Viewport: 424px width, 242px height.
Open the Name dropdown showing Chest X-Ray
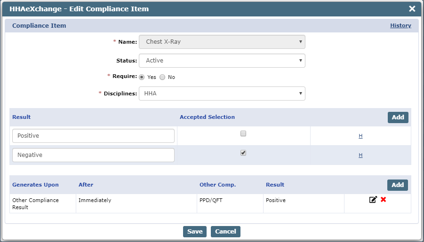[x=222, y=42]
